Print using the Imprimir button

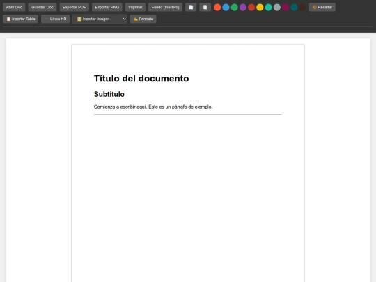135,7
